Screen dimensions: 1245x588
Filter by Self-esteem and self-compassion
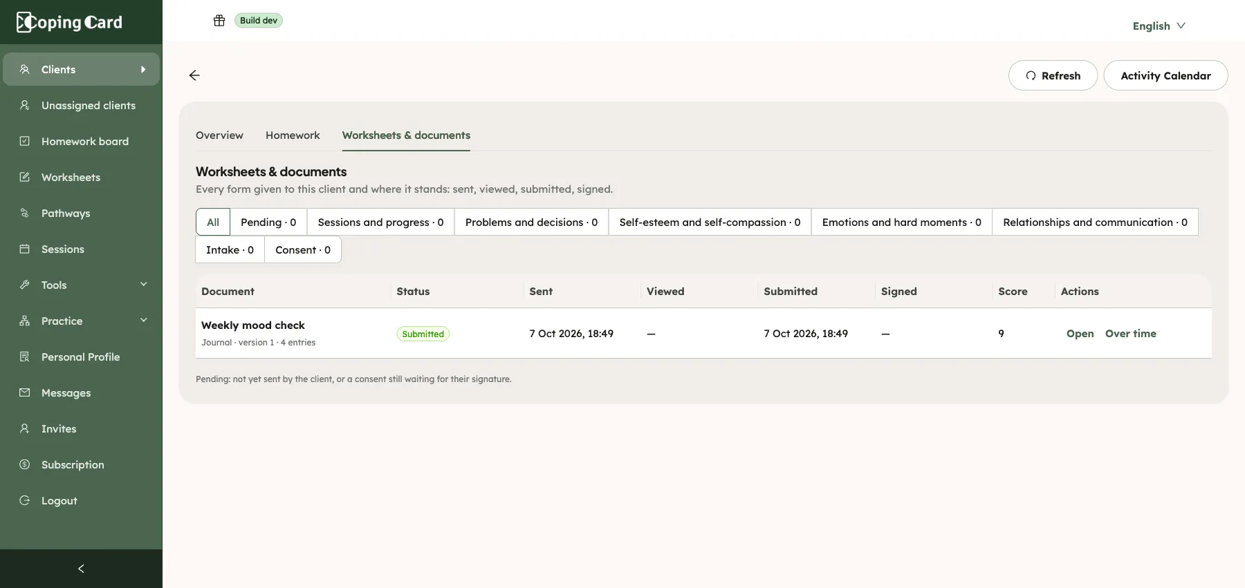point(710,222)
